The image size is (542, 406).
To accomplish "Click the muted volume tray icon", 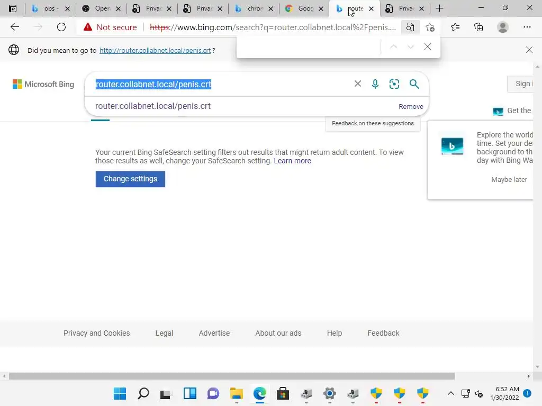I will click(x=479, y=393).
